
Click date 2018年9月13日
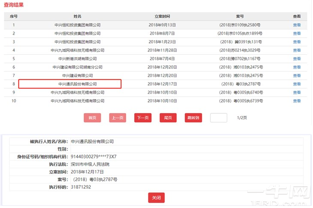tap(162, 25)
